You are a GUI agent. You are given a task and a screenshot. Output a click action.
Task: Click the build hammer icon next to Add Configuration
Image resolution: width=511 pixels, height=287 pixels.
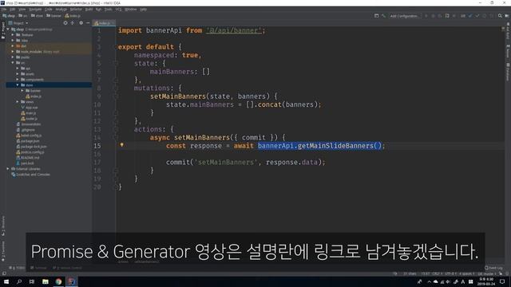[383, 16]
